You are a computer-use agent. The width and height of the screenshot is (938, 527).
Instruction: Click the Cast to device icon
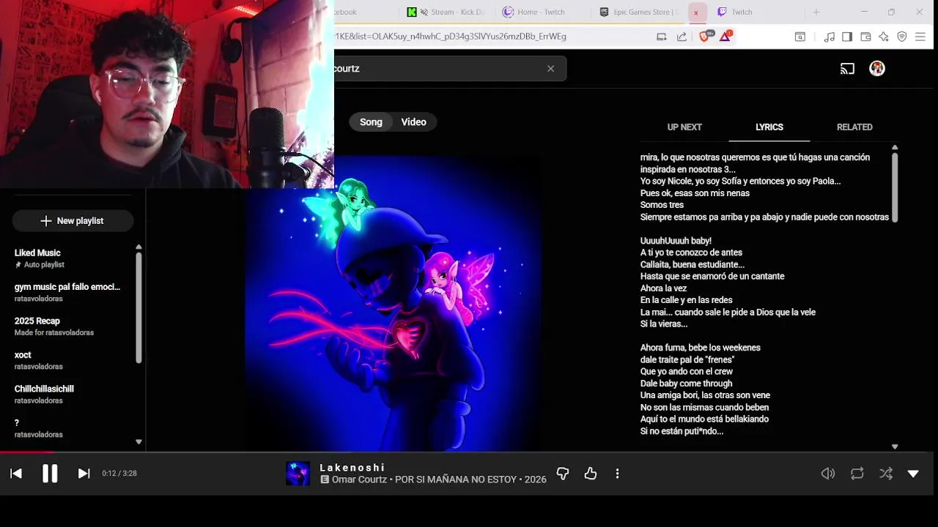847,69
